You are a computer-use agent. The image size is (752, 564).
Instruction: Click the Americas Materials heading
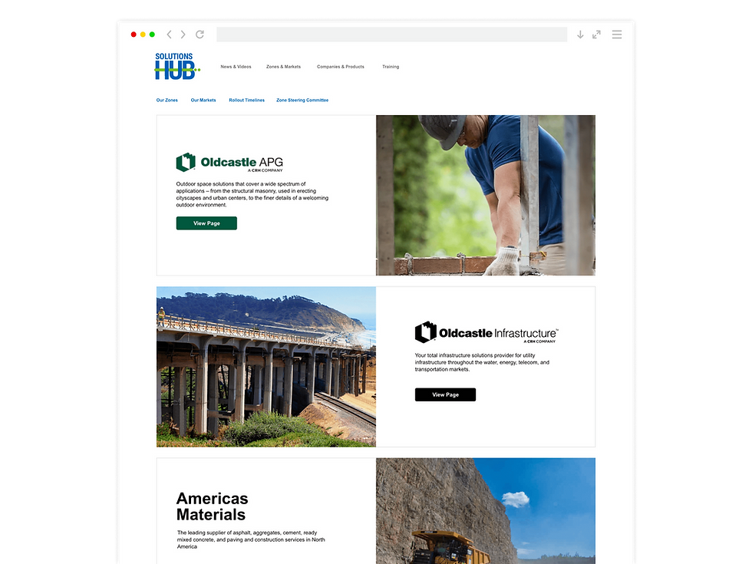[212, 506]
